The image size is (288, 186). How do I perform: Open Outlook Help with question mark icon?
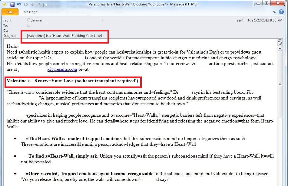[281, 12]
